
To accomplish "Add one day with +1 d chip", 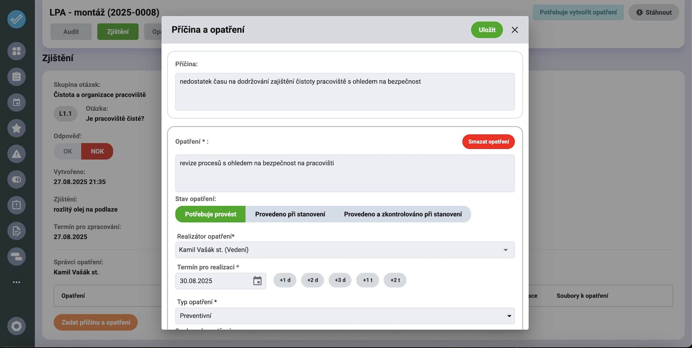I will (285, 280).
